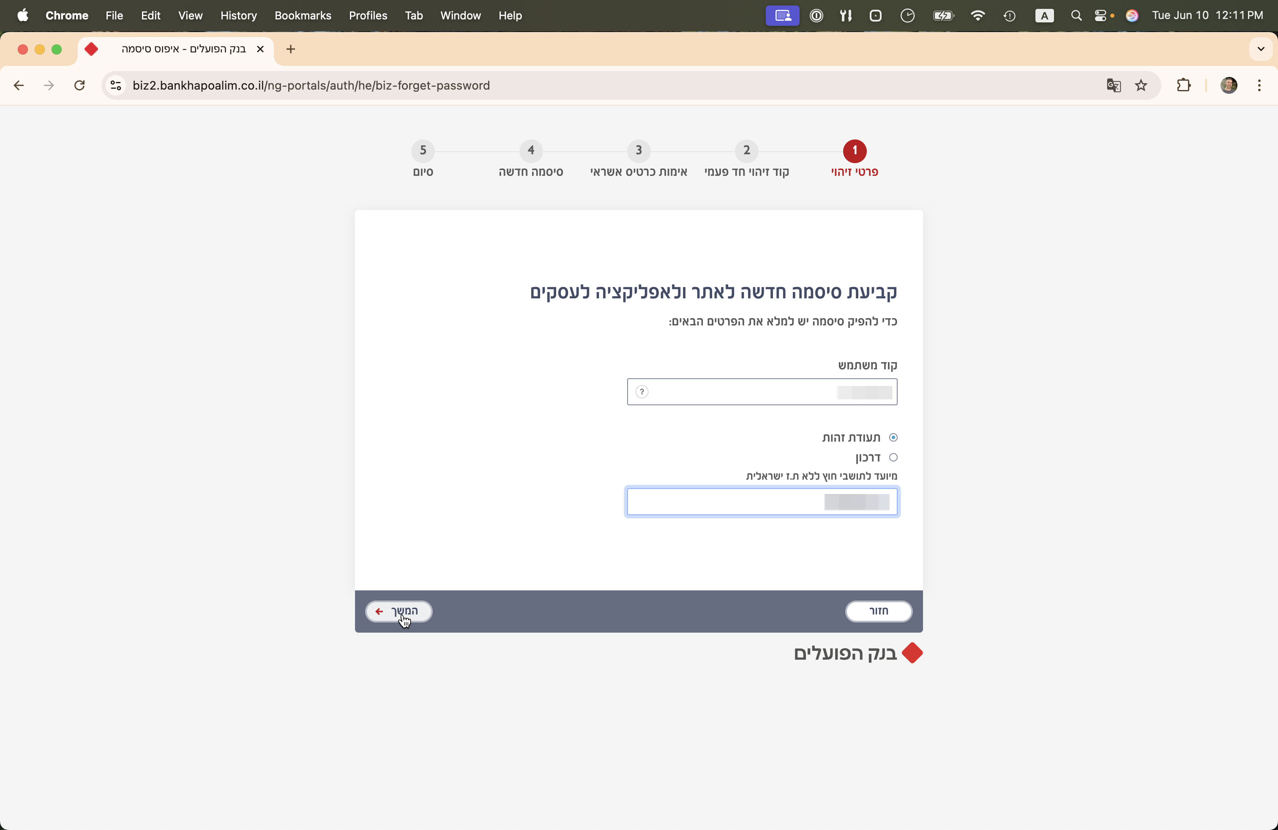1278x830 pixels.
Task: Expand the tab search dropdown arrow
Action: (1261, 49)
